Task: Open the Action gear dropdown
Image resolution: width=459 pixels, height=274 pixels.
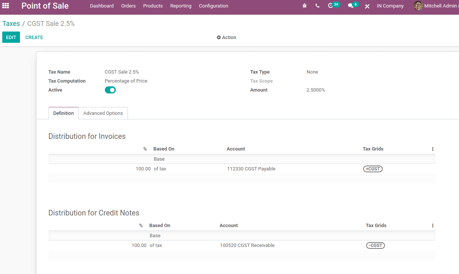Action: 226,38
